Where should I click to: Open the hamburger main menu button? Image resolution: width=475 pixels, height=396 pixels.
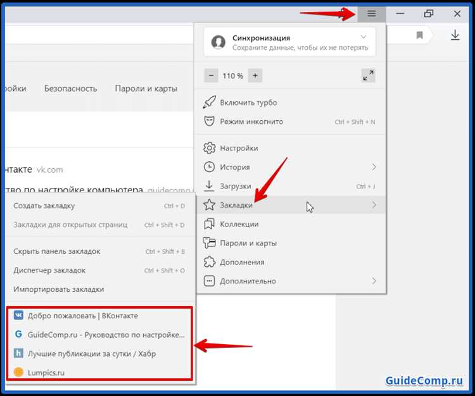371,14
